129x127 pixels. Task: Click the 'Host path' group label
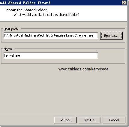tap(11, 29)
